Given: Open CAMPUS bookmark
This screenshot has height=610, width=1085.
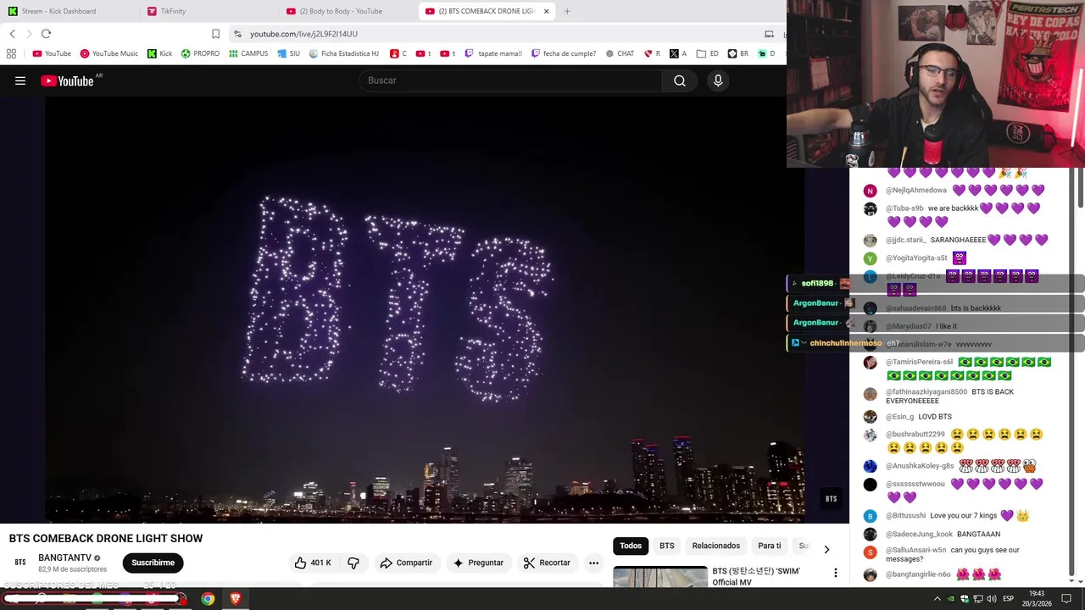Looking at the screenshot, I should [248, 53].
